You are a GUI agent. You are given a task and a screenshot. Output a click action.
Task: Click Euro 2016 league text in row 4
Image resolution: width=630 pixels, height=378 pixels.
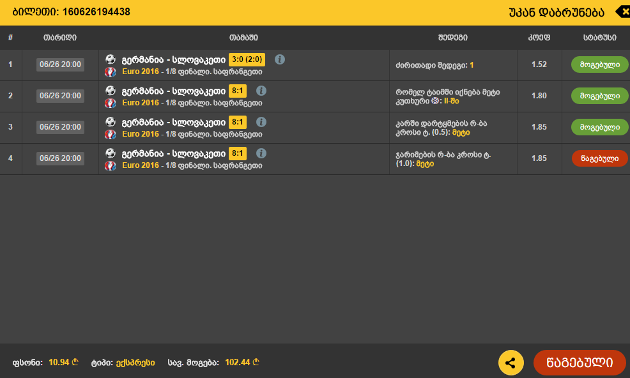140,166
